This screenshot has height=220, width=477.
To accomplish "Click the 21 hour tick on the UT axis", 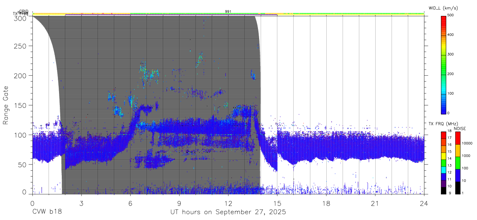I will point(375,203).
